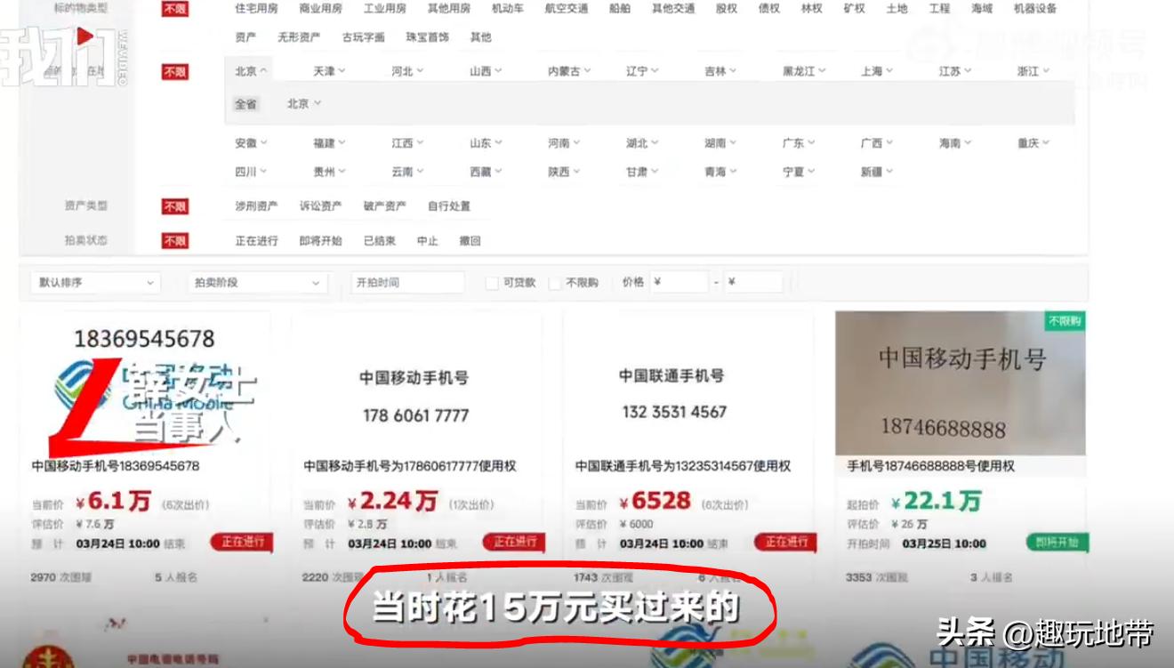Click the 开拍时间 start-time input field
Viewport: 1174px width, 668px height.
[x=406, y=281]
